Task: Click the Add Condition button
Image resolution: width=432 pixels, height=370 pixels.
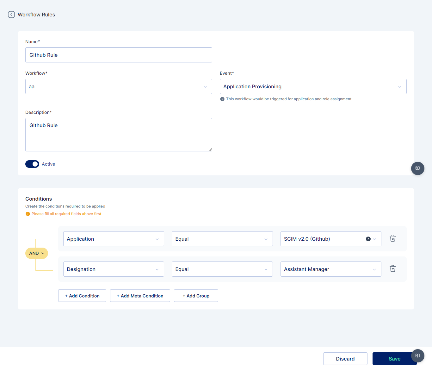Action: 82,296
